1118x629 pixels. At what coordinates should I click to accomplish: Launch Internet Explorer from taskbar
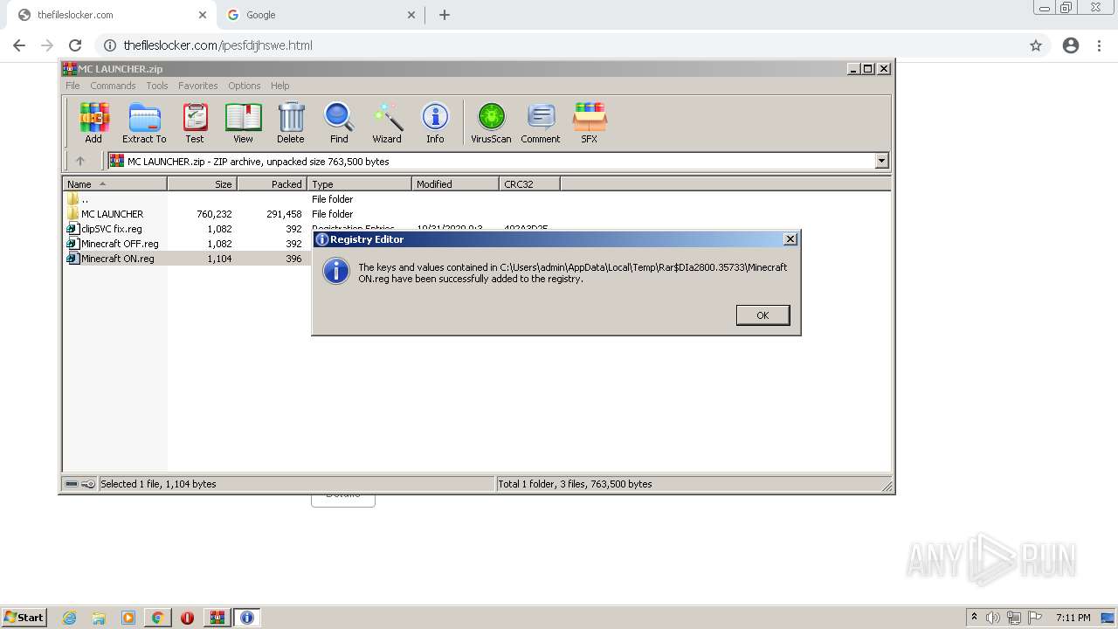[x=70, y=618]
